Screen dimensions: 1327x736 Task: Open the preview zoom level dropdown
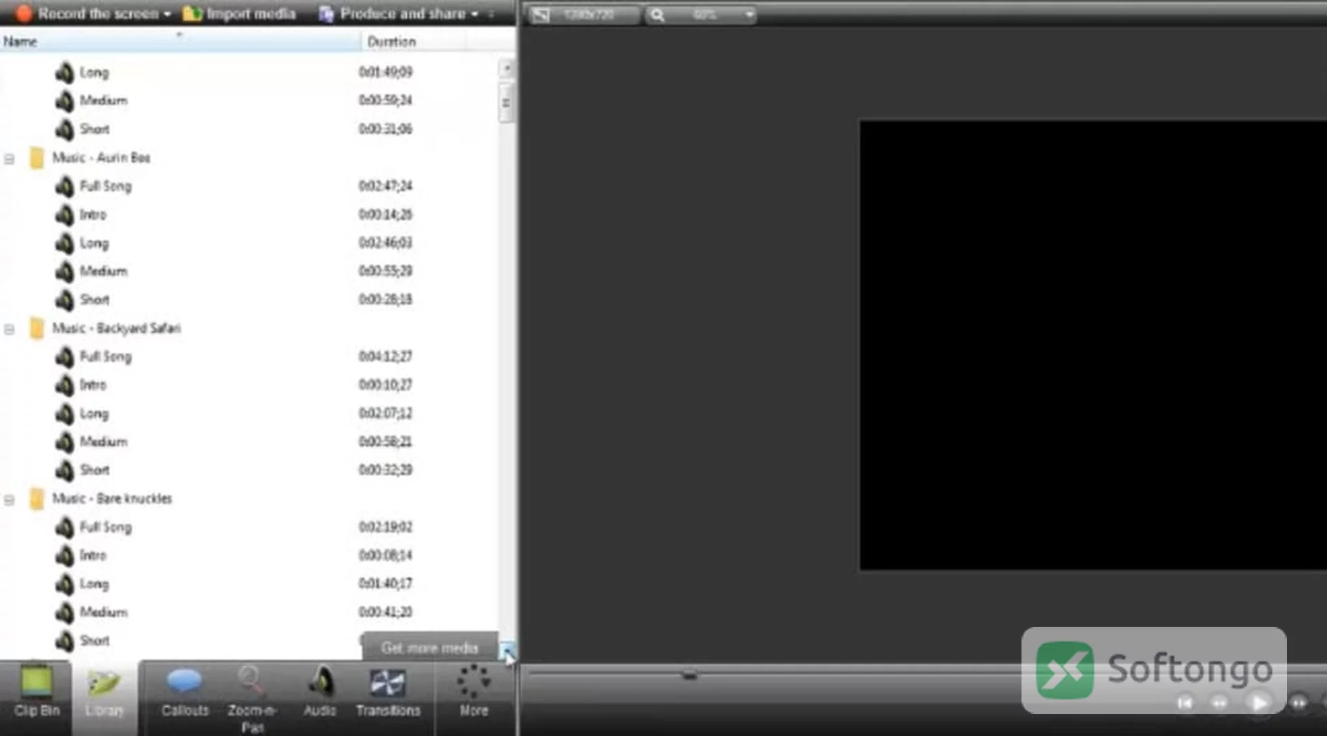pos(749,15)
